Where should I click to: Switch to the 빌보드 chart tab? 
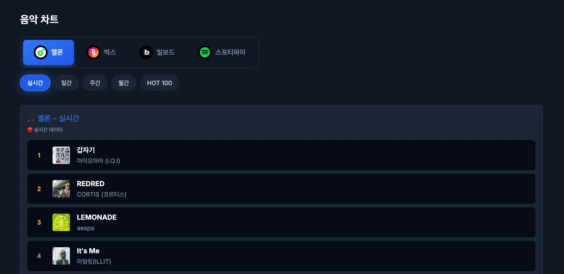tap(157, 52)
